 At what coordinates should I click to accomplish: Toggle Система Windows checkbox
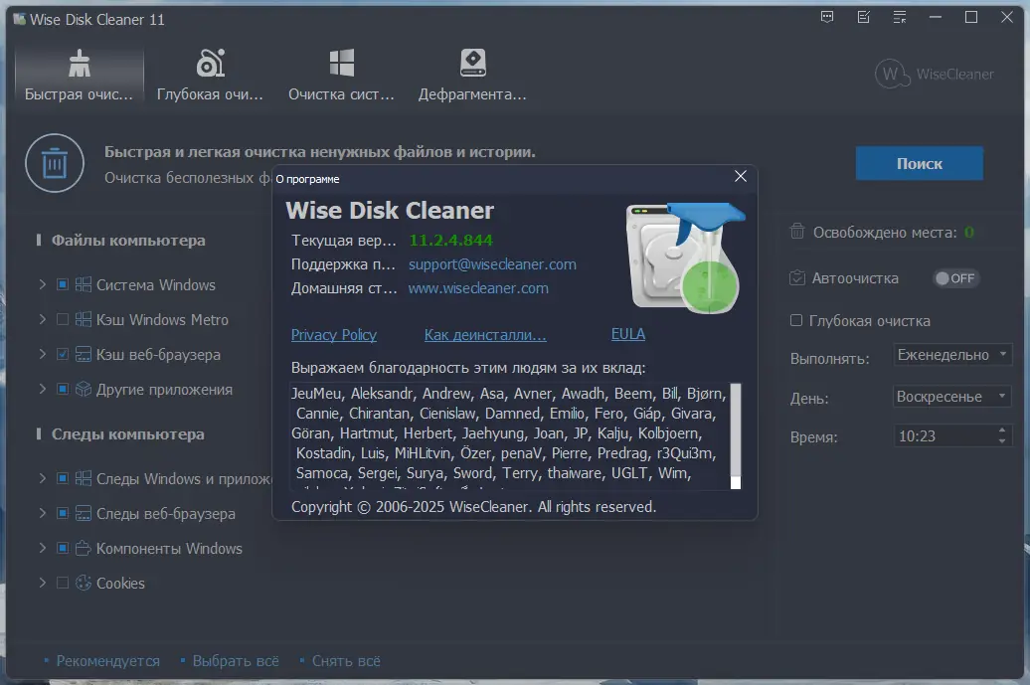[63, 284]
